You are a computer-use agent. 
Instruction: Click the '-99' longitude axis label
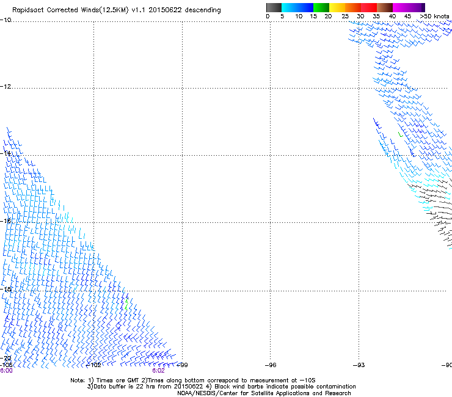tap(182, 365)
